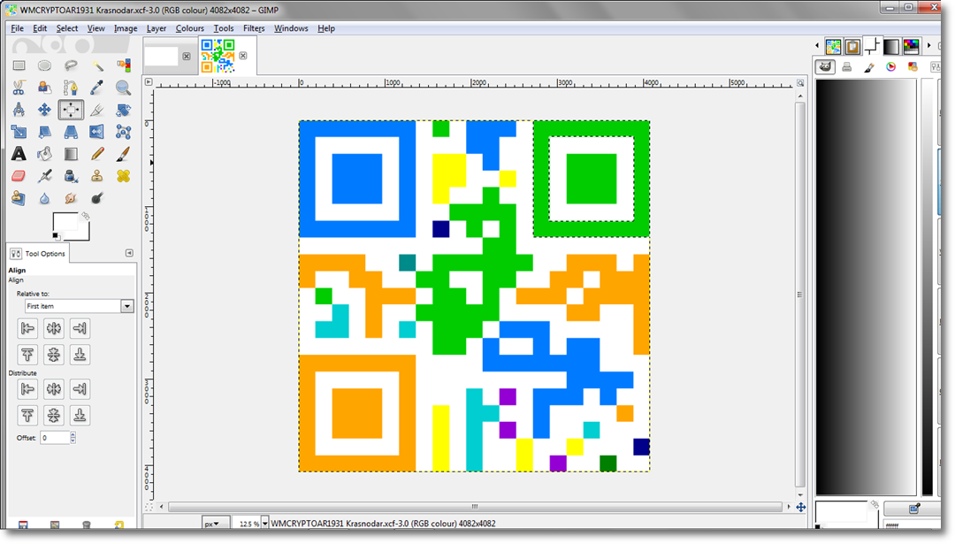
Task: Select the Blur/Sharpen droplet tool
Action: (x=44, y=198)
